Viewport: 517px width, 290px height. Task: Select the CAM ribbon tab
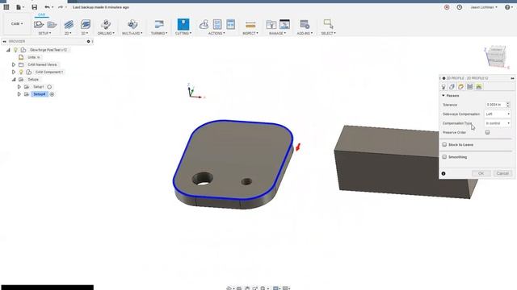(41, 14)
